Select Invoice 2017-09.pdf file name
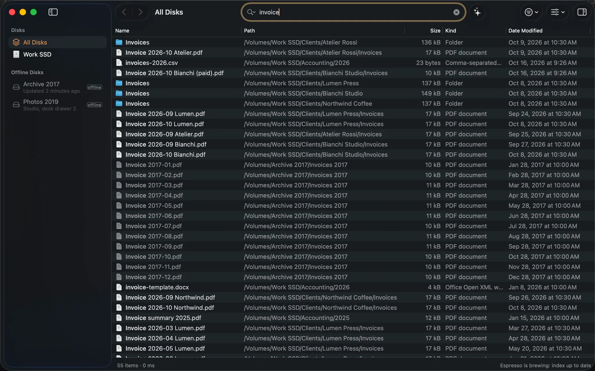Screen dimensions: 595x371 coord(154,246)
